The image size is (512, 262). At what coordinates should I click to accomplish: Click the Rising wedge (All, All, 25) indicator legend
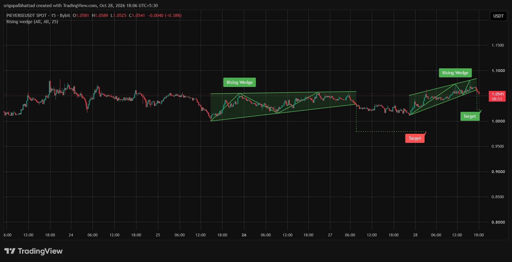click(32, 22)
